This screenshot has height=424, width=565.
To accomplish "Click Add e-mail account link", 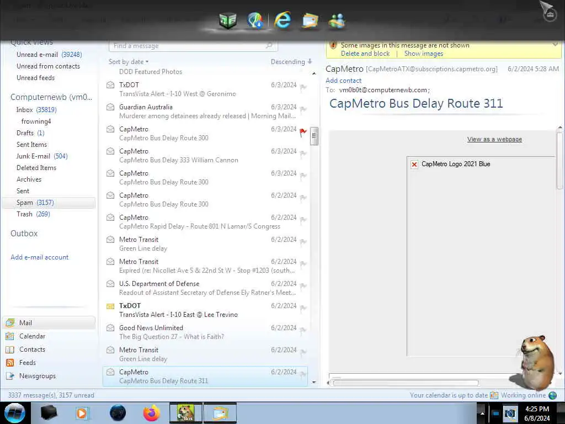I will click(x=39, y=257).
